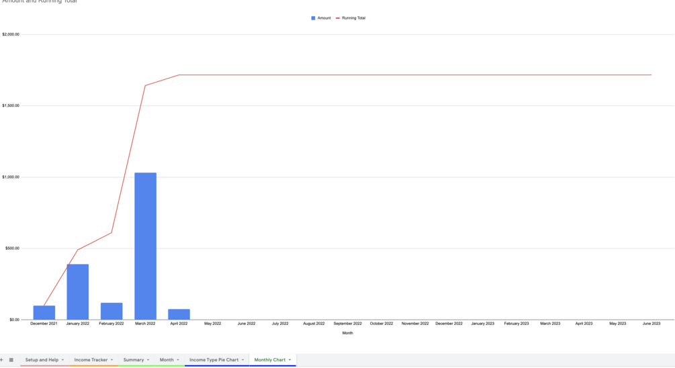Screen dimensions: 675x368
Task: Click the Month axis title
Action: (347, 333)
